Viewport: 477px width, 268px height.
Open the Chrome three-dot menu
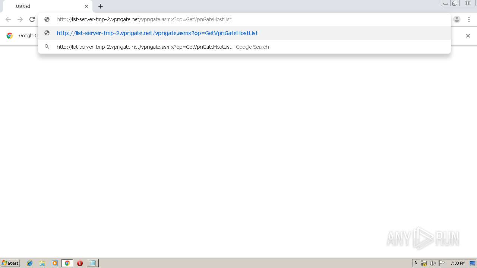469,19
